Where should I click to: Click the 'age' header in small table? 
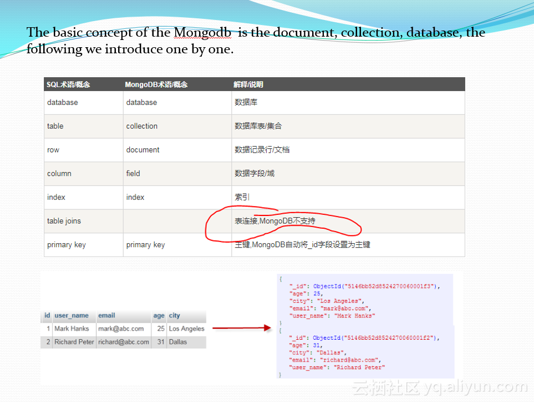[x=159, y=316]
